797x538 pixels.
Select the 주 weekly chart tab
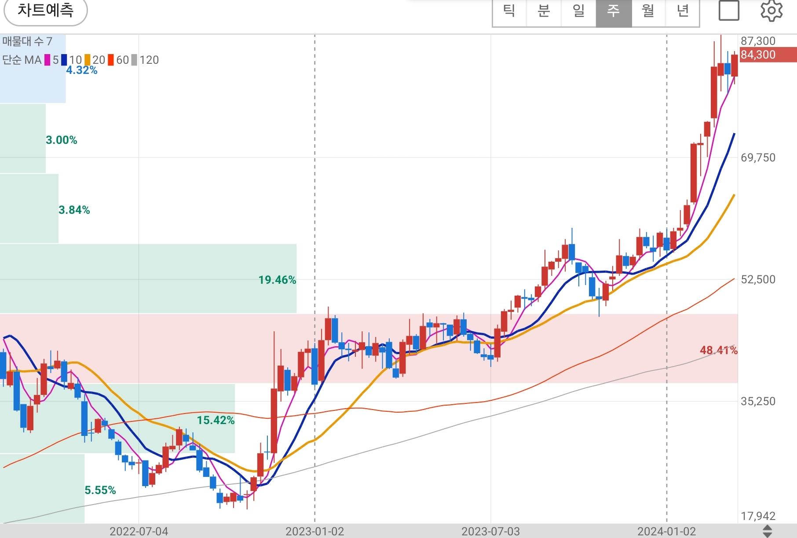pyautogui.click(x=614, y=11)
